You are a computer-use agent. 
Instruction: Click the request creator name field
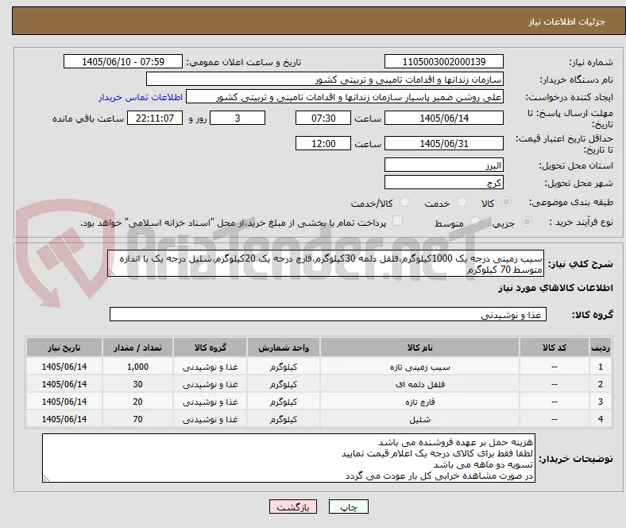[345, 97]
